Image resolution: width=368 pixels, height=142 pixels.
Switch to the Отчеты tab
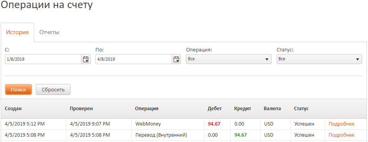coord(49,32)
